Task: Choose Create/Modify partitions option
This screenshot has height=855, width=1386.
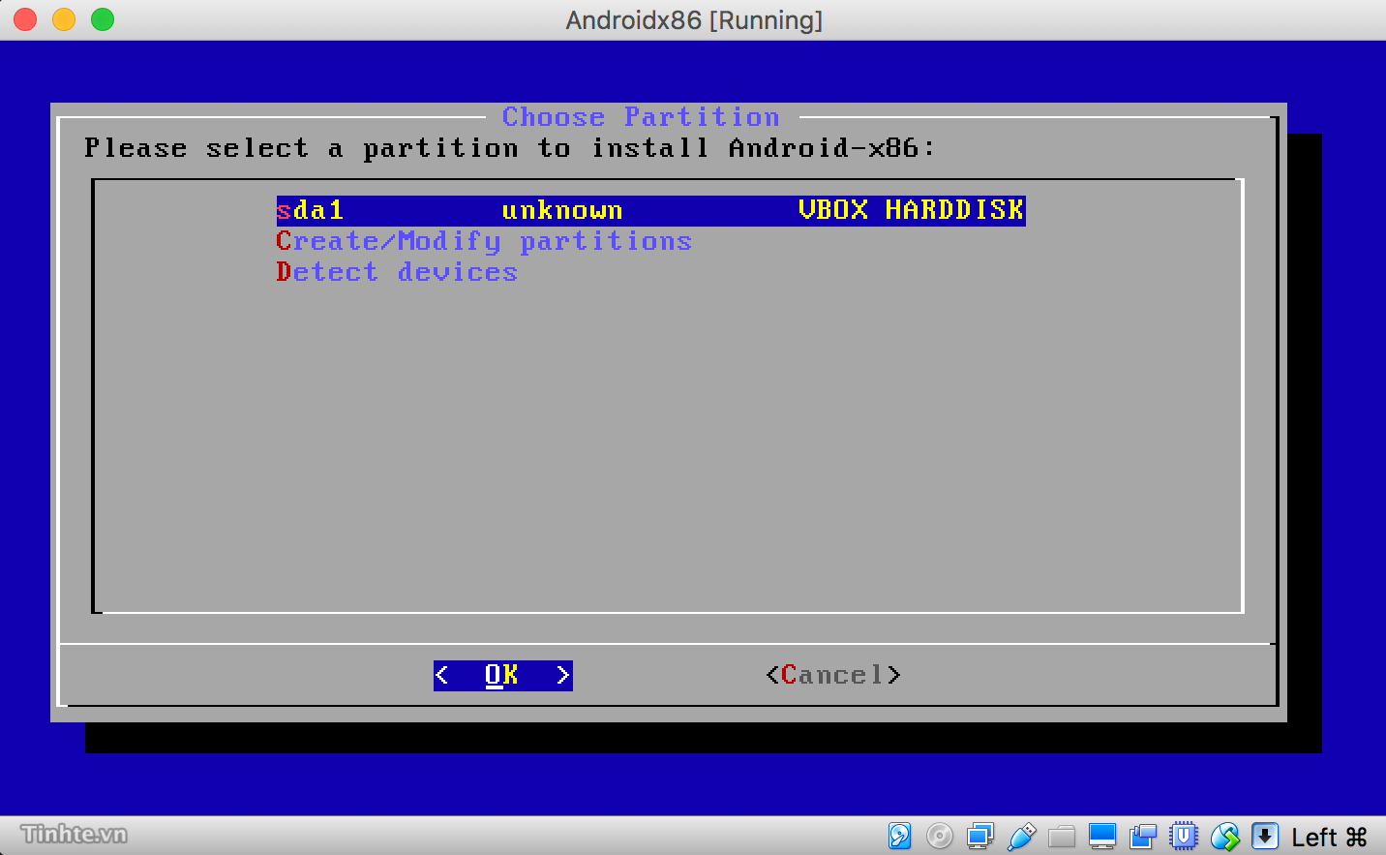Action: tap(484, 241)
